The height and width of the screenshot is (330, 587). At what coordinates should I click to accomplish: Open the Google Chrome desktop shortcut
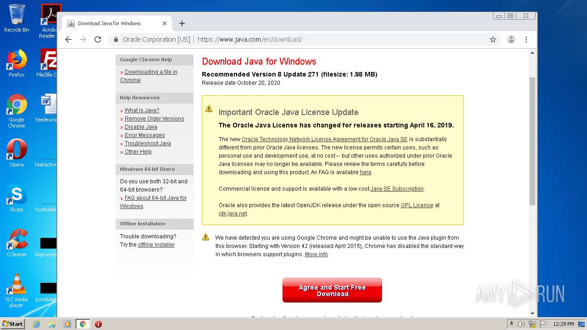click(17, 111)
